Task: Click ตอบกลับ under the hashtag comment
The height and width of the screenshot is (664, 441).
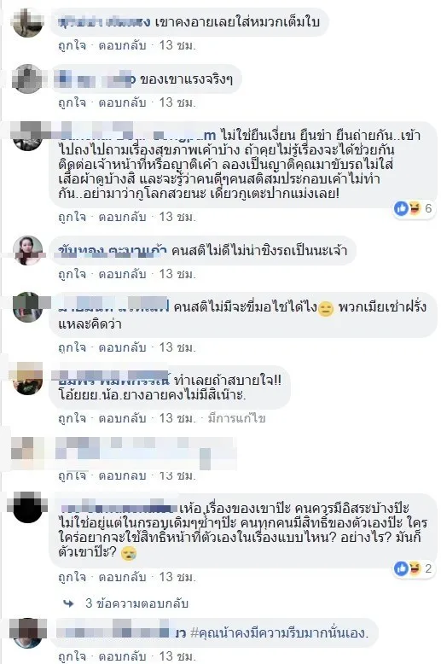Action: click(122, 656)
